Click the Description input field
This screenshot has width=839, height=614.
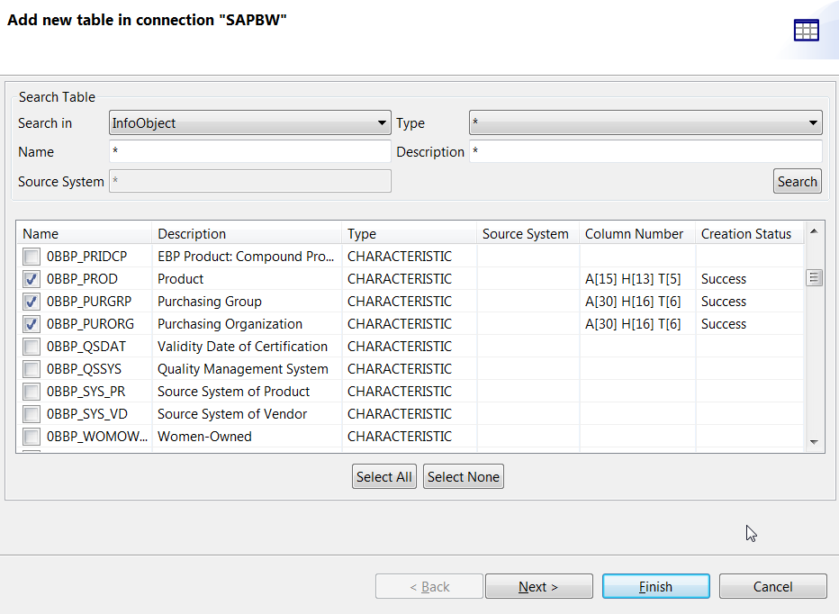645,151
